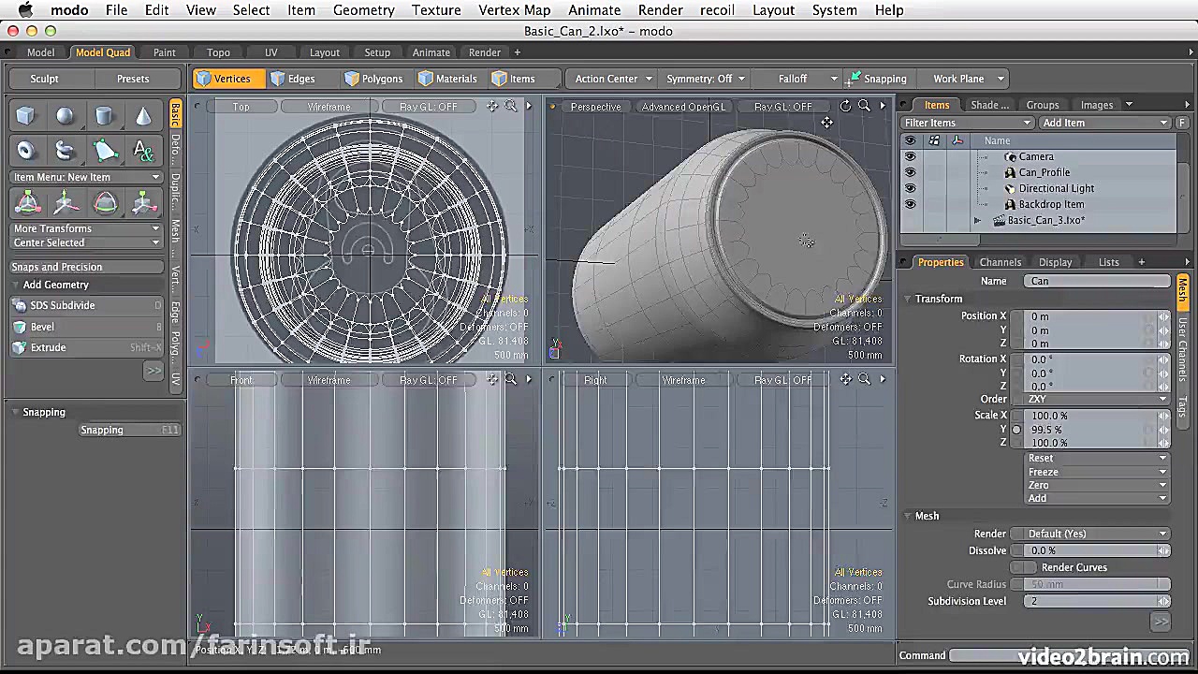Open the Geometry menu

(363, 10)
